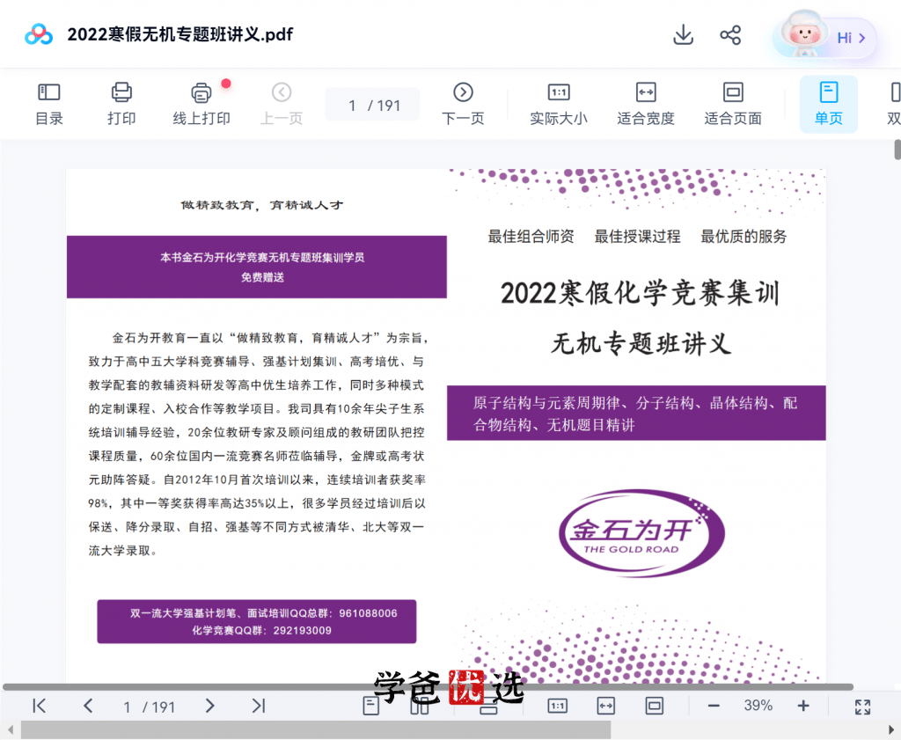Set view to 实际大小 actual size
901x740 pixels.
click(x=559, y=105)
